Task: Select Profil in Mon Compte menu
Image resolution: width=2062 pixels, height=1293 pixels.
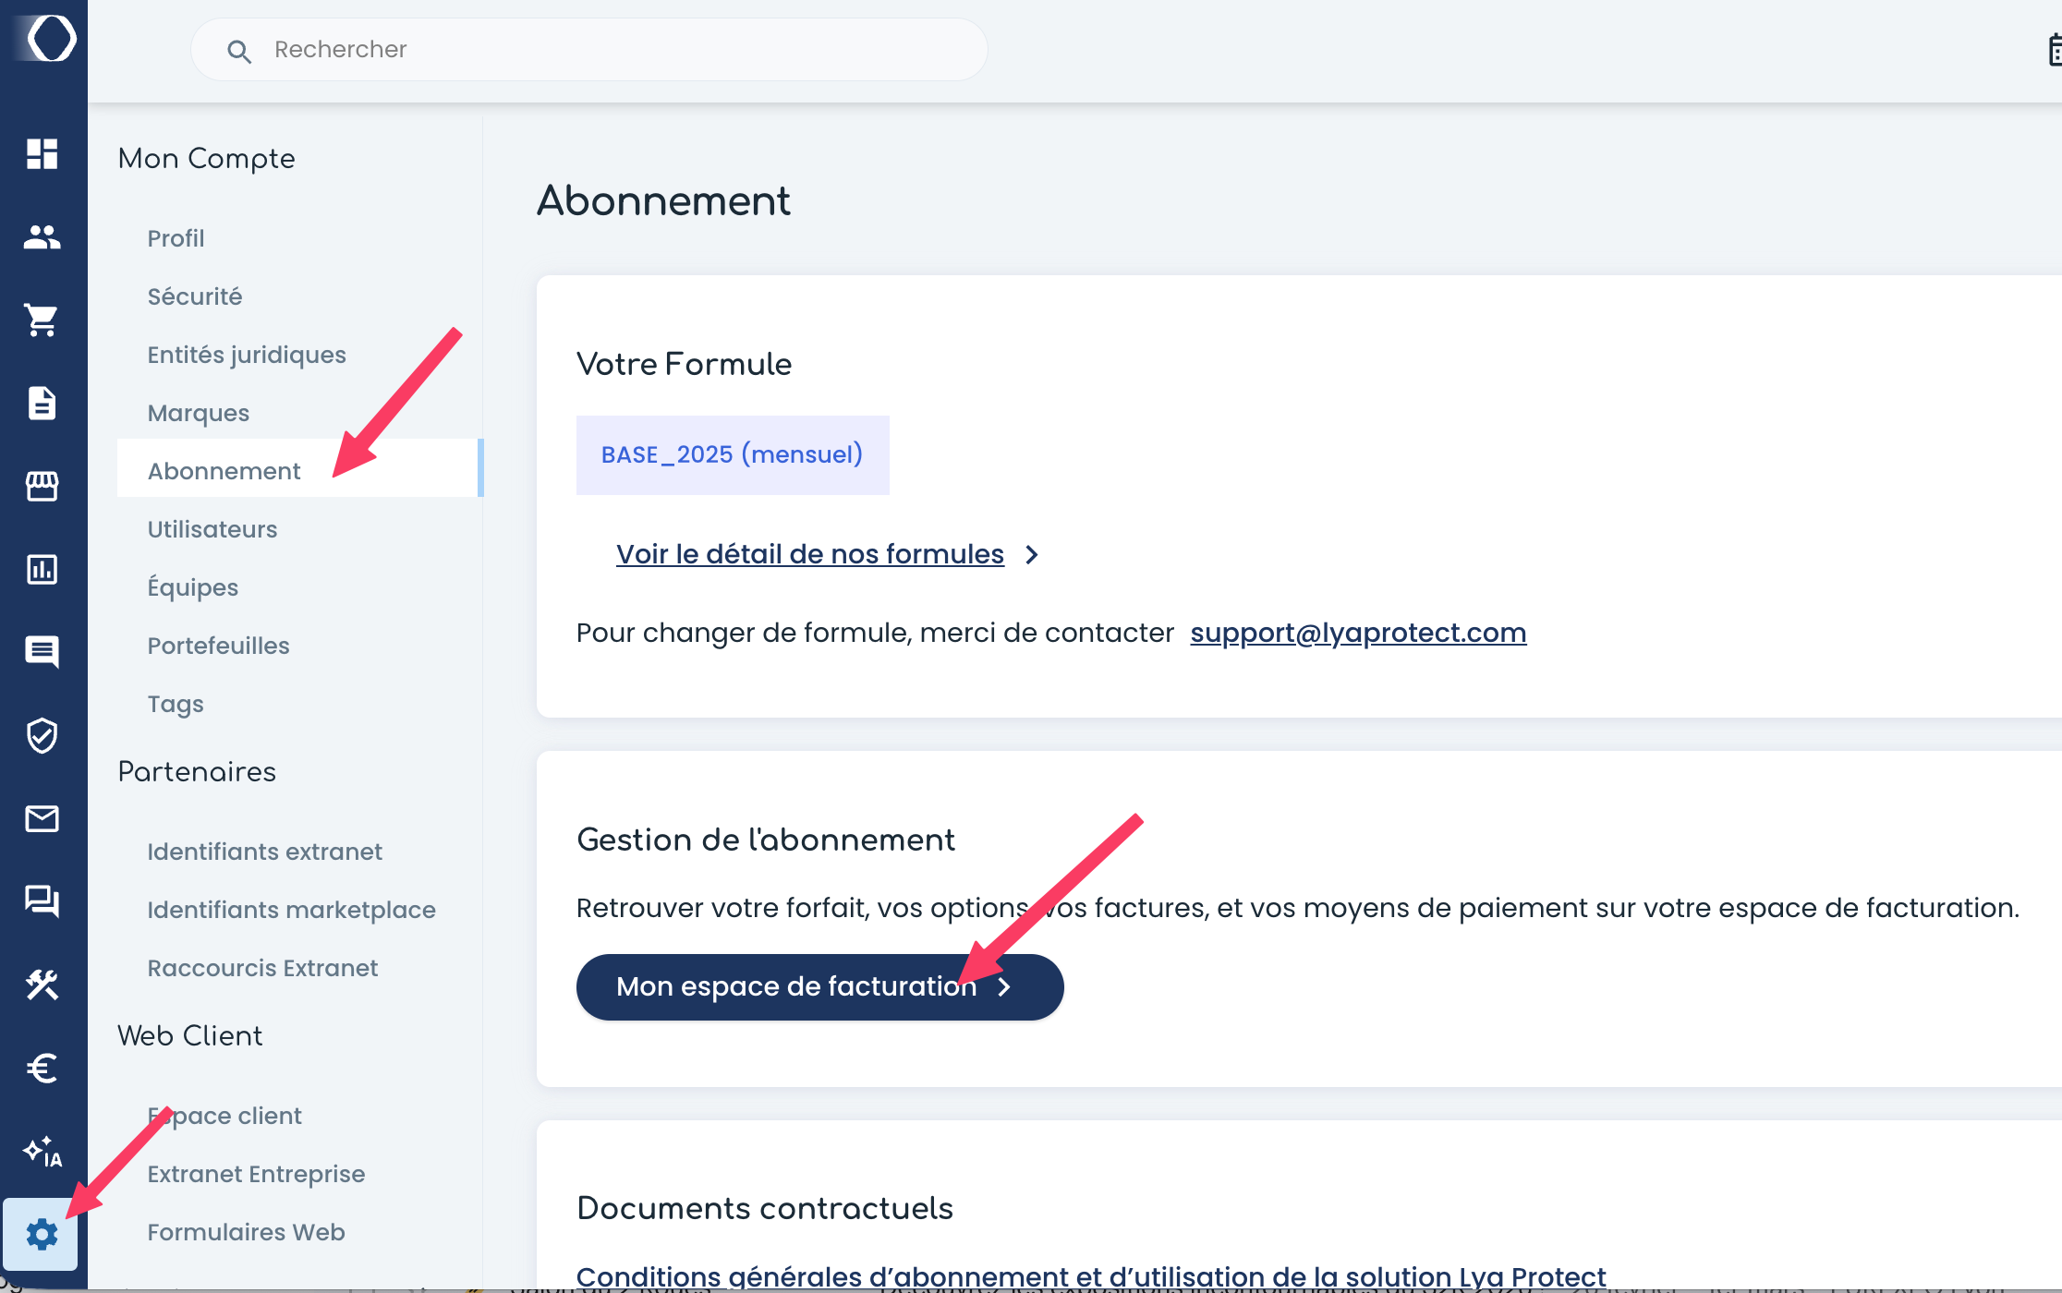Action: tap(176, 238)
